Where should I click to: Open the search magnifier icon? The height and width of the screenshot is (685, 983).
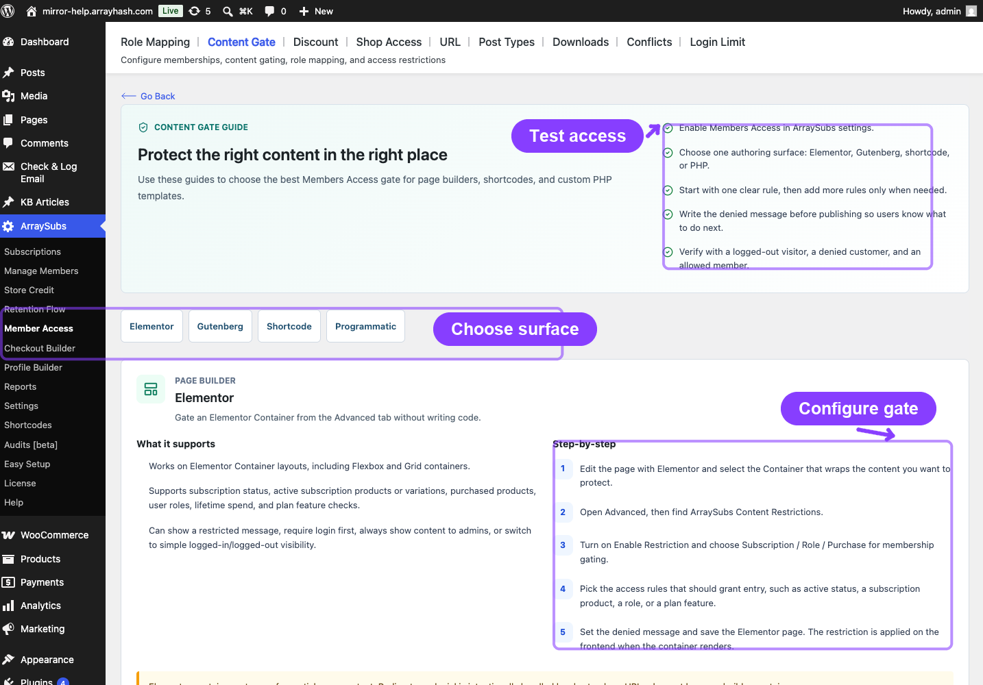pyautogui.click(x=228, y=11)
